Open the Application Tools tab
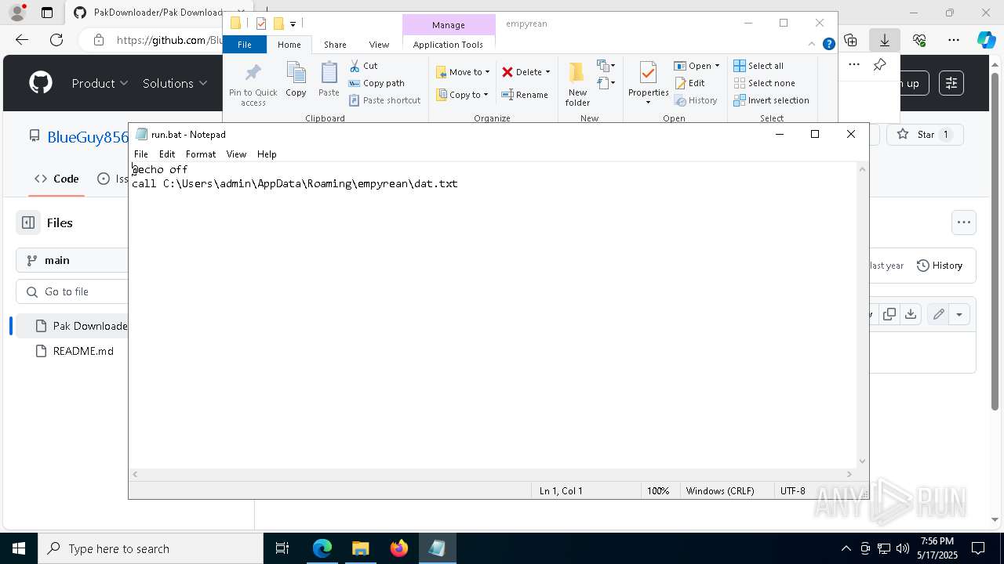 click(x=448, y=45)
